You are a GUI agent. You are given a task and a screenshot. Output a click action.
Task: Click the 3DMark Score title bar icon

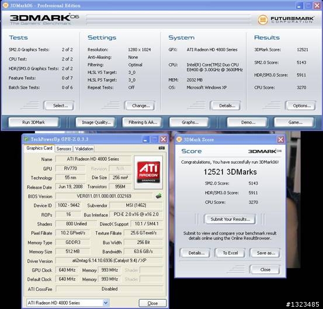pos(179,139)
